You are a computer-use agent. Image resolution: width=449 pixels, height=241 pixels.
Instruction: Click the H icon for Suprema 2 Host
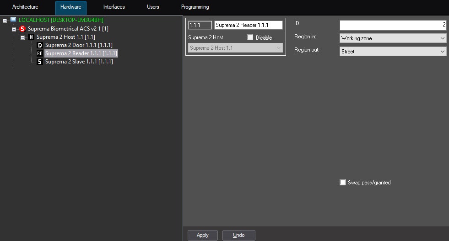pyautogui.click(x=31, y=37)
